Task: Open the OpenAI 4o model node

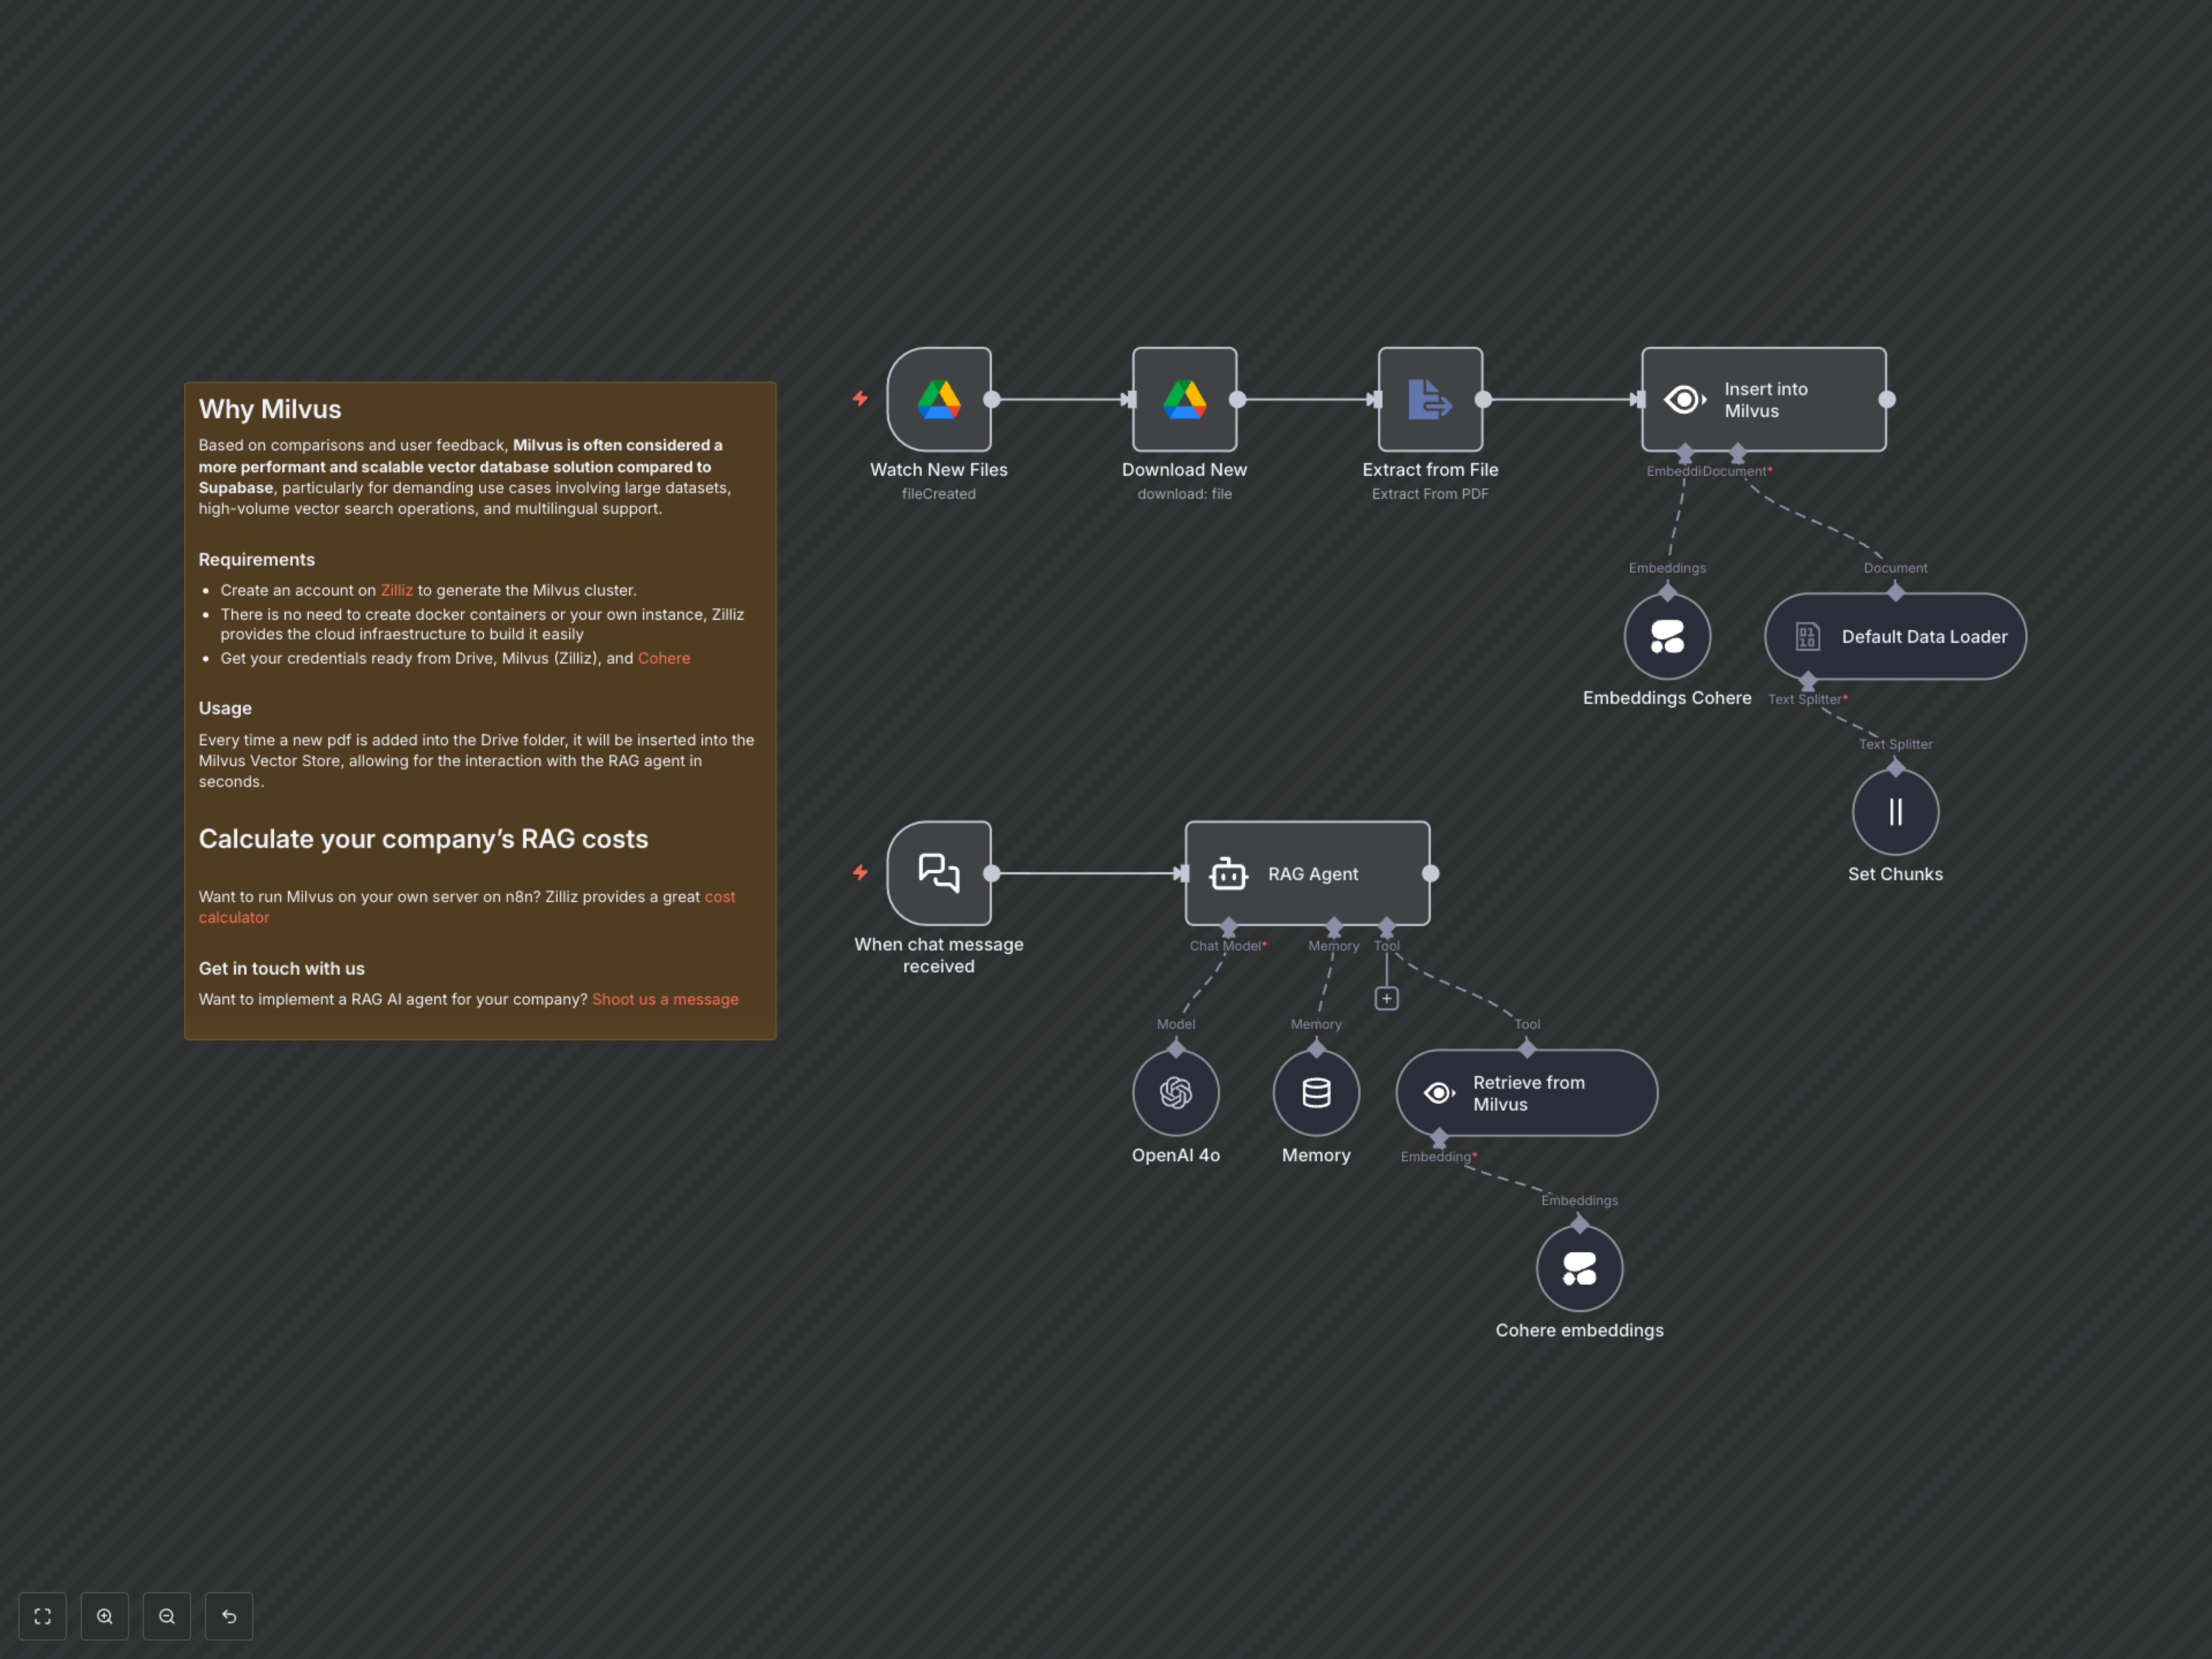Action: pos(1175,1092)
